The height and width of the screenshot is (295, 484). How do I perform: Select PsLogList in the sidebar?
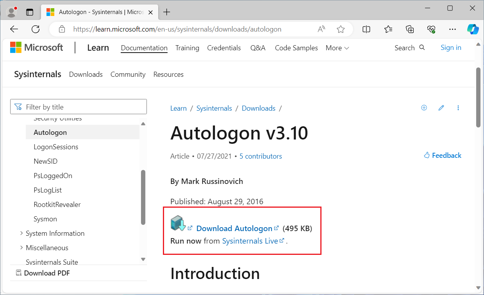[48, 190]
